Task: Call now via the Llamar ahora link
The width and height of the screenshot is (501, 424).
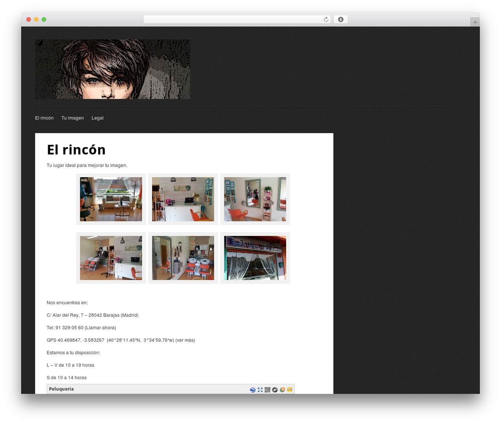Action: point(100,328)
